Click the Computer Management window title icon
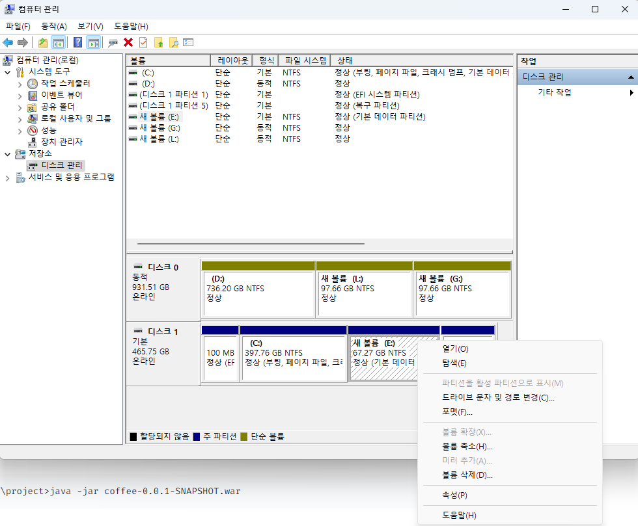 pos(9,9)
